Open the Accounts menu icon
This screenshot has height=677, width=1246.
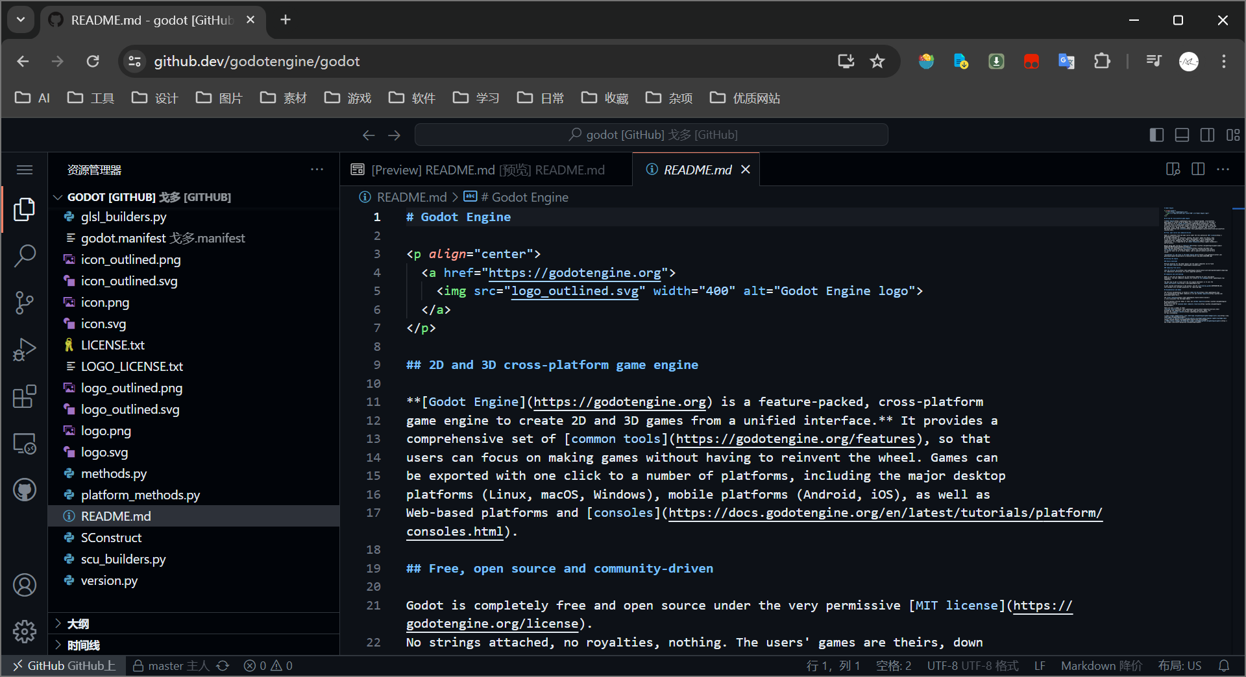point(25,585)
